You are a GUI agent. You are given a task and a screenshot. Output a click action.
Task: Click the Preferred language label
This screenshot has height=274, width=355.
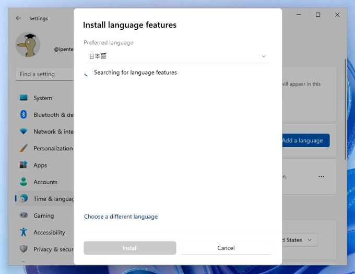pyautogui.click(x=109, y=43)
